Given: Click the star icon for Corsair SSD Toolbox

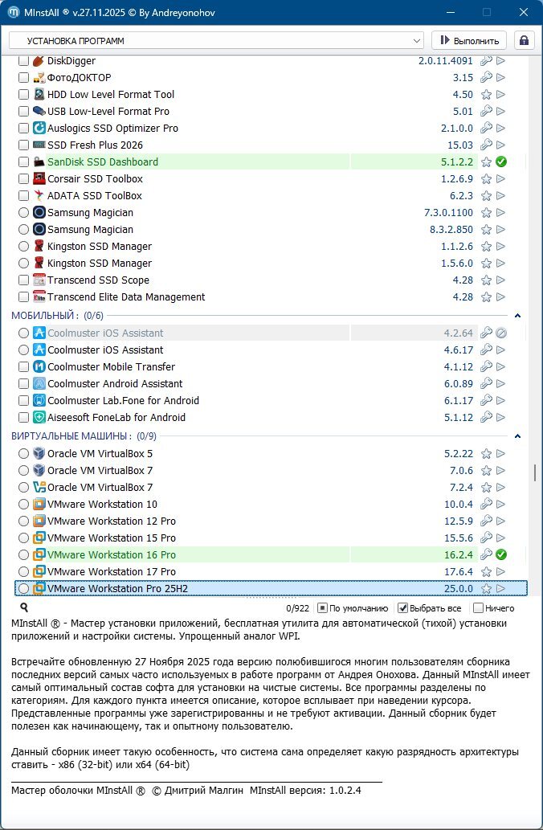Looking at the screenshot, I should pos(486,179).
